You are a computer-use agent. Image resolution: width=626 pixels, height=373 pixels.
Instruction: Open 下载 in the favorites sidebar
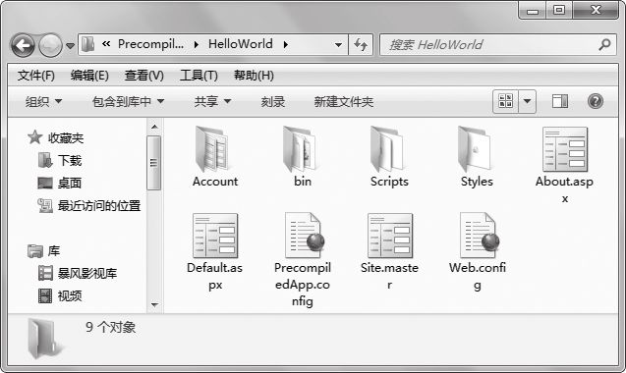point(60,160)
